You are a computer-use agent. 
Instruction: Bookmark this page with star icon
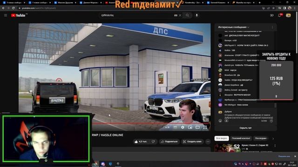pyautogui.click(x=273, y=8)
